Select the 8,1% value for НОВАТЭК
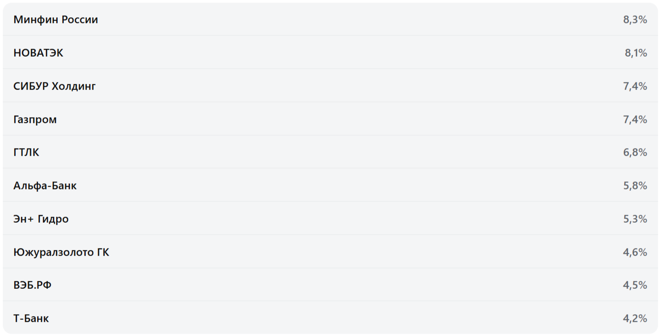The height and width of the screenshot is (335, 660). tap(636, 53)
